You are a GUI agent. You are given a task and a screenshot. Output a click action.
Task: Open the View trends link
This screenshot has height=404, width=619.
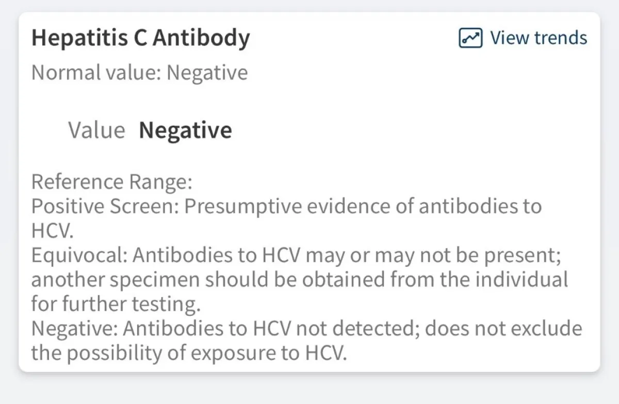523,38
